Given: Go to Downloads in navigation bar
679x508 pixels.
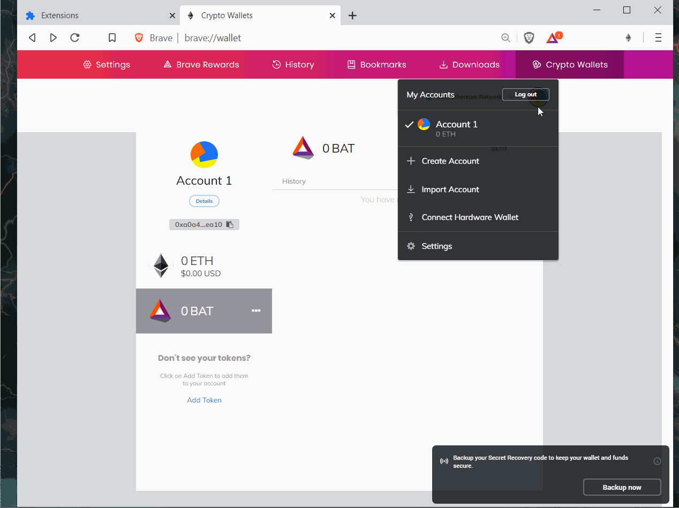Looking at the screenshot, I should (470, 65).
